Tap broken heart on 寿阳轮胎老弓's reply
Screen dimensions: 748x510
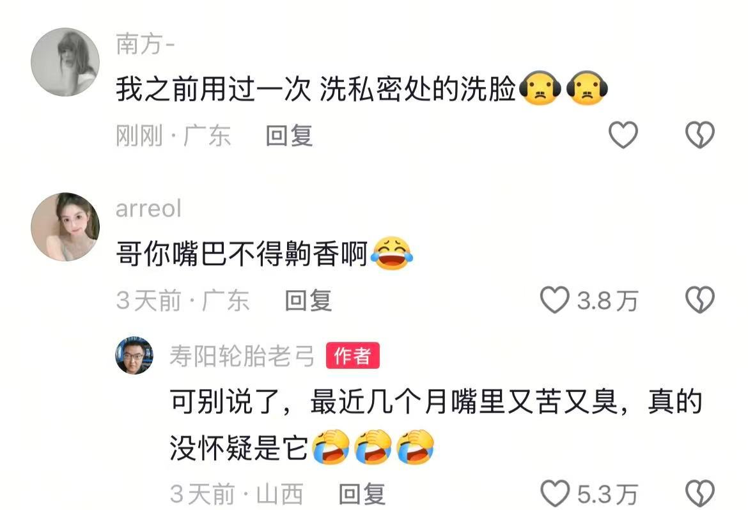(700, 493)
